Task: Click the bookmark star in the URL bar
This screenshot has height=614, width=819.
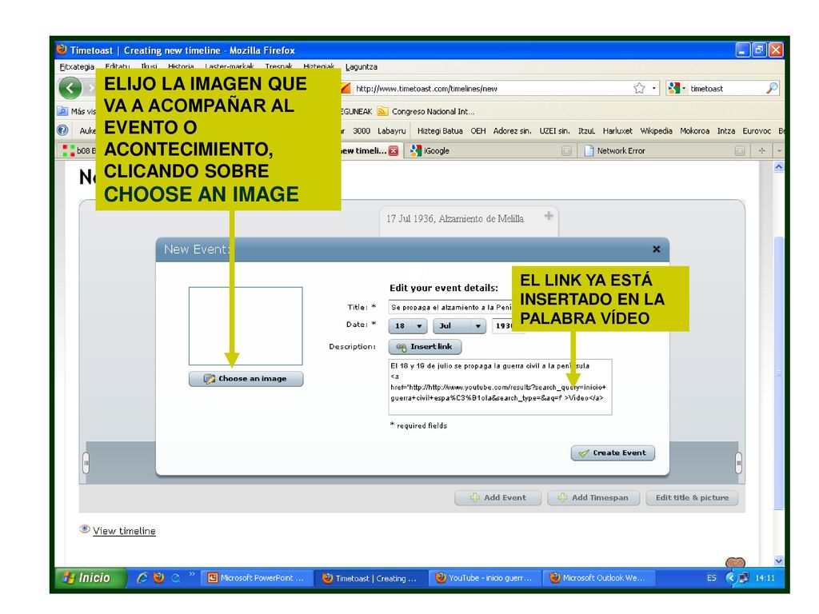Action: pyautogui.click(x=639, y=88)
